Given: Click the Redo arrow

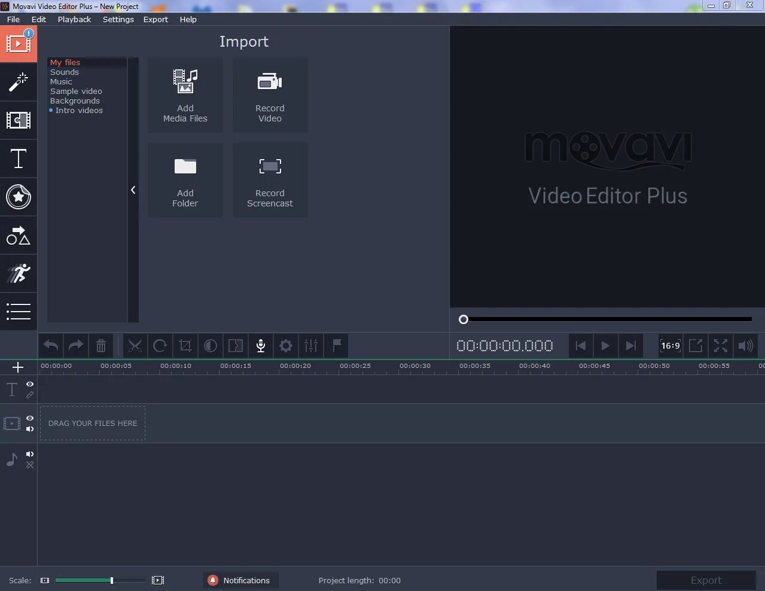Looking at the screenshot, I should pyautogui.click(x=76, y=346).
